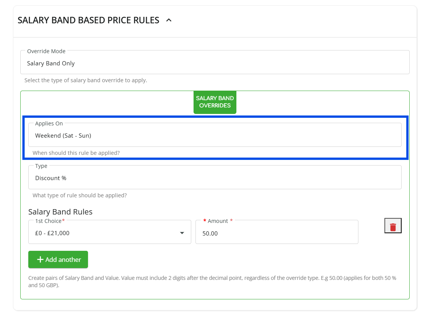Click the Salary Band Overrides green badge
The width and height of the screenshot is (433, 312).
click(x=215, y=102)
